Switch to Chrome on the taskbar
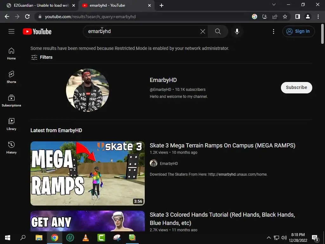The image size is (325, 244). pyautogui.click(x=55, y=238)
